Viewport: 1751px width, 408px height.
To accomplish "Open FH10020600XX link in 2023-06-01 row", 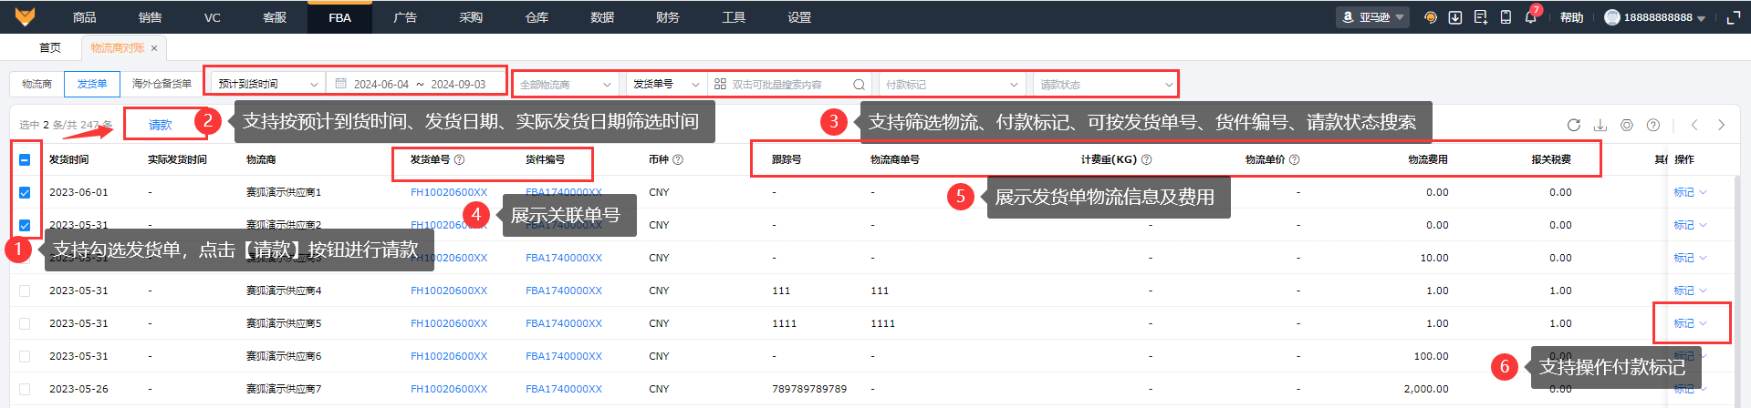I will click(x=449, y=192).
